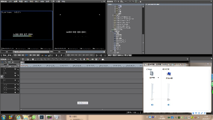Screen dimensions: 213x120
Task: Toggle title track T mute
Action: coord(15,80)
